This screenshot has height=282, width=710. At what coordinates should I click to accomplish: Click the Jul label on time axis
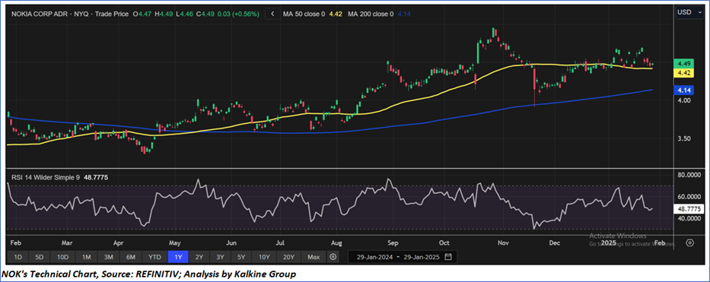(x=280, y=242)
